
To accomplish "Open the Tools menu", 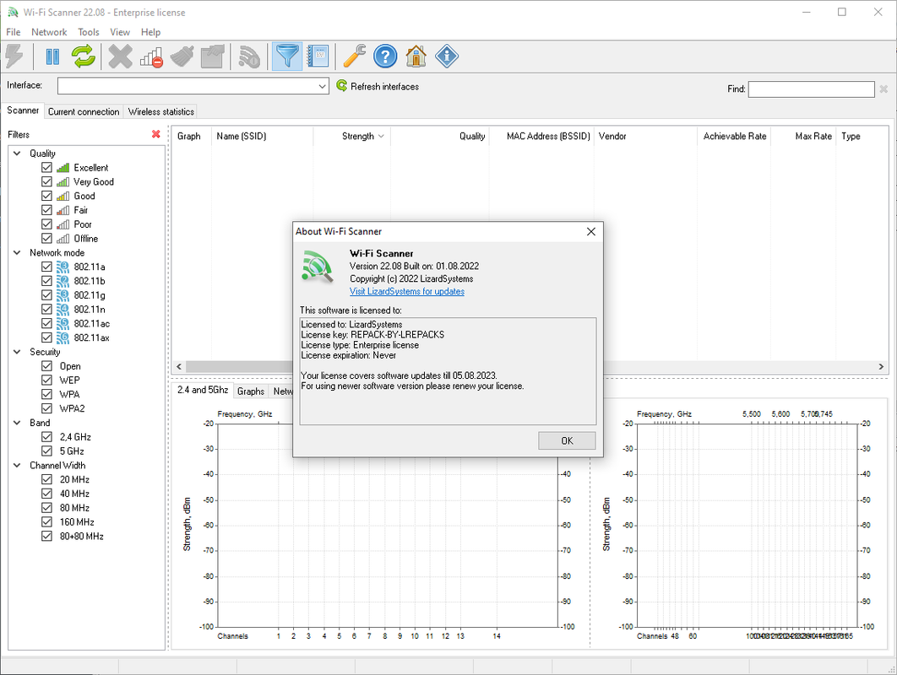I will click(x=89, y=32).
